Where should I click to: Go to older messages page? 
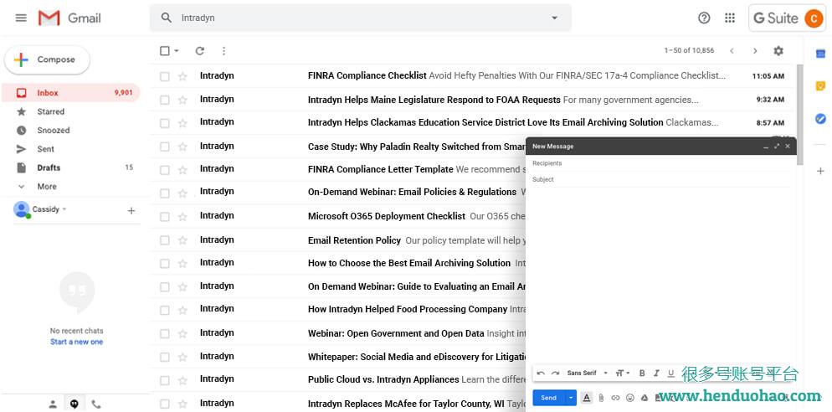coord(755,51)
